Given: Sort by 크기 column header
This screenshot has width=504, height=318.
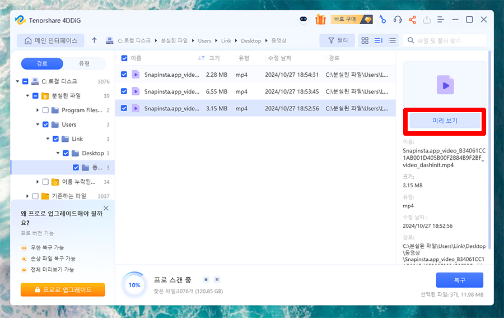Looking at the screenshot, I should 214,58.
